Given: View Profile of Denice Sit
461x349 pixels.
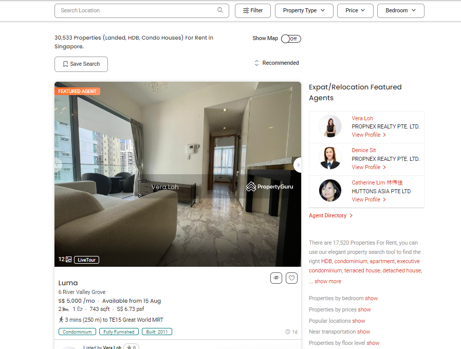Looking at the screenshot, I should pos(368,167).
